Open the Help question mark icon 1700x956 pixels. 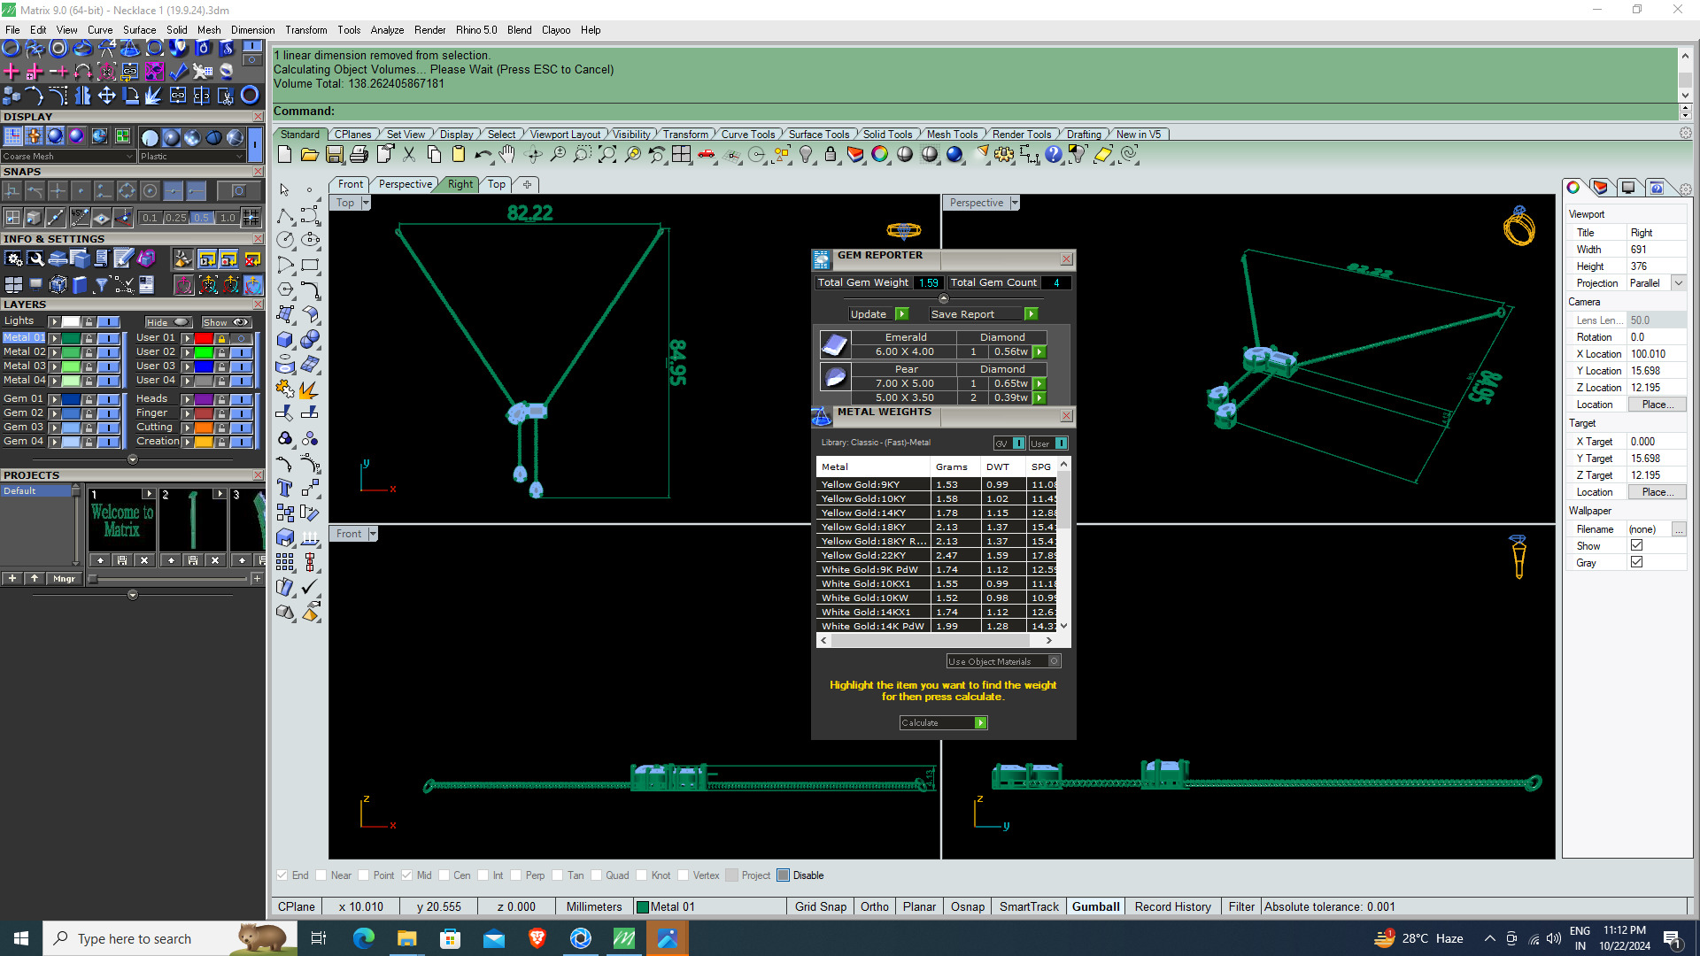point(1053,154)
